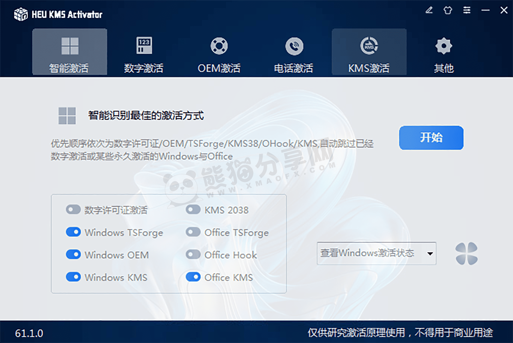The image size is (513, 343).
Task: Enable the Windows OEM switch
Action: 74,254
